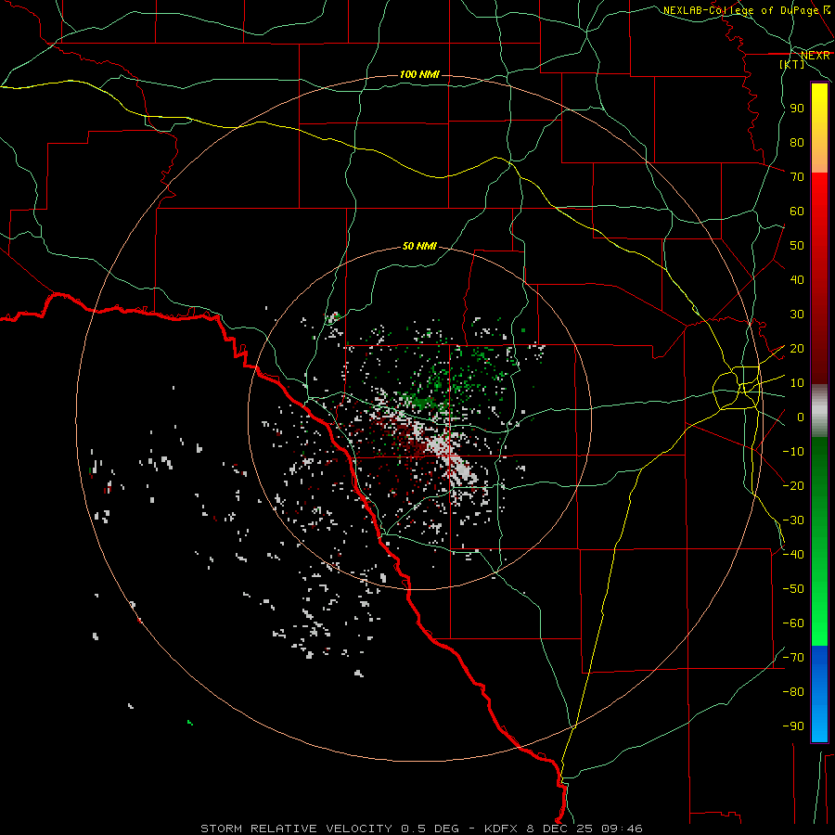Click the Storm Relative Velocity title in the footer
835x835 pixels.
point(299,829)
